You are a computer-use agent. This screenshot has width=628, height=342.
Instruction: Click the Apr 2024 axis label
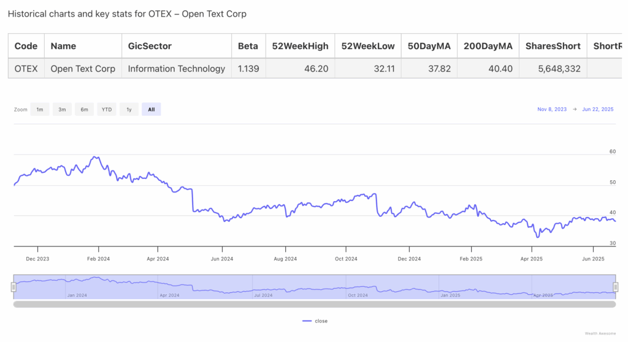point(158,259)
